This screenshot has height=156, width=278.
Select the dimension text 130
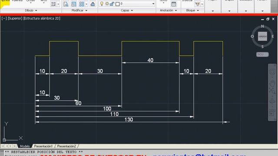(129, 120)
